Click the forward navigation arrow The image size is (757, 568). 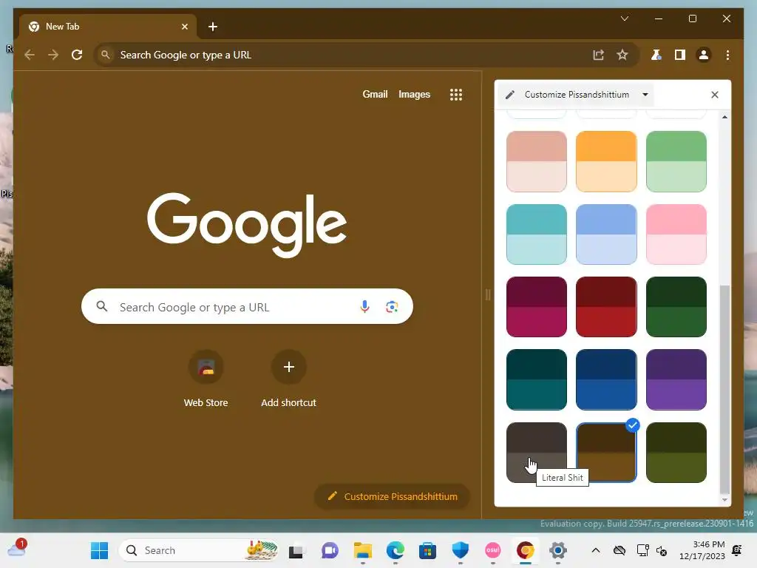(x=53, y=55)
